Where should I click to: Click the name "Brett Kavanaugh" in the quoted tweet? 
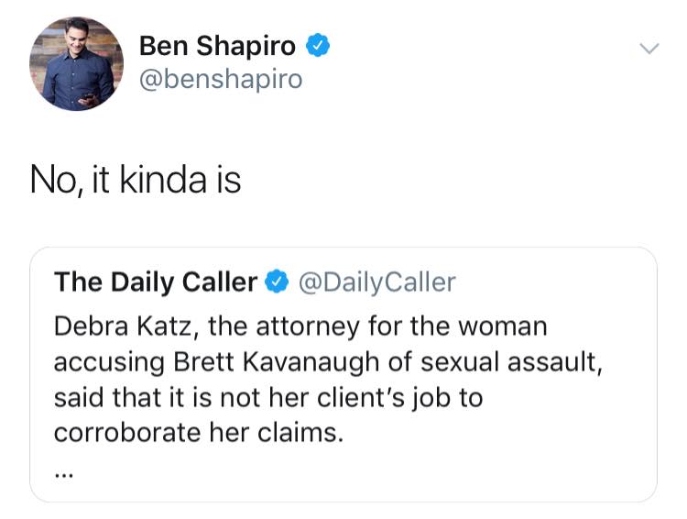tap(278, 363)
